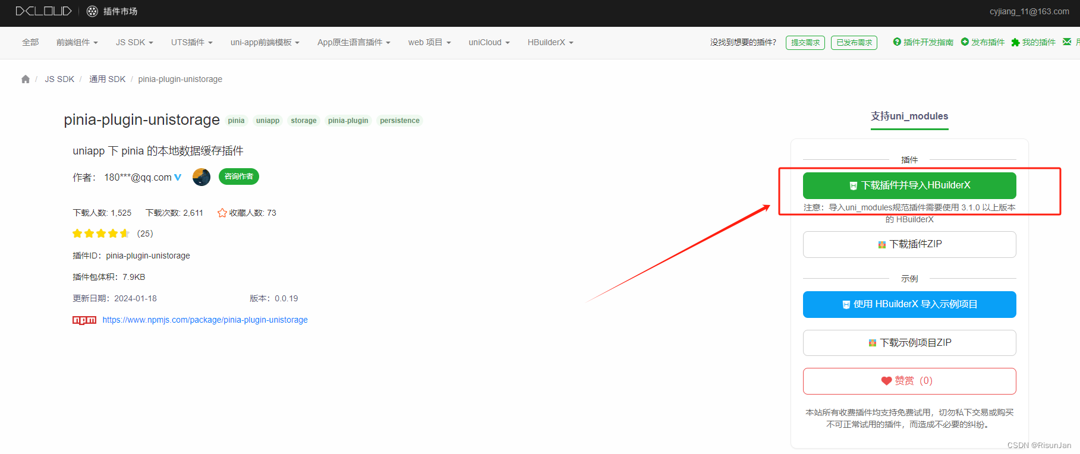Click the icon beside 下载插件ZIP
This screenshot has width=1080, height=454.
[x=882, y=245]
